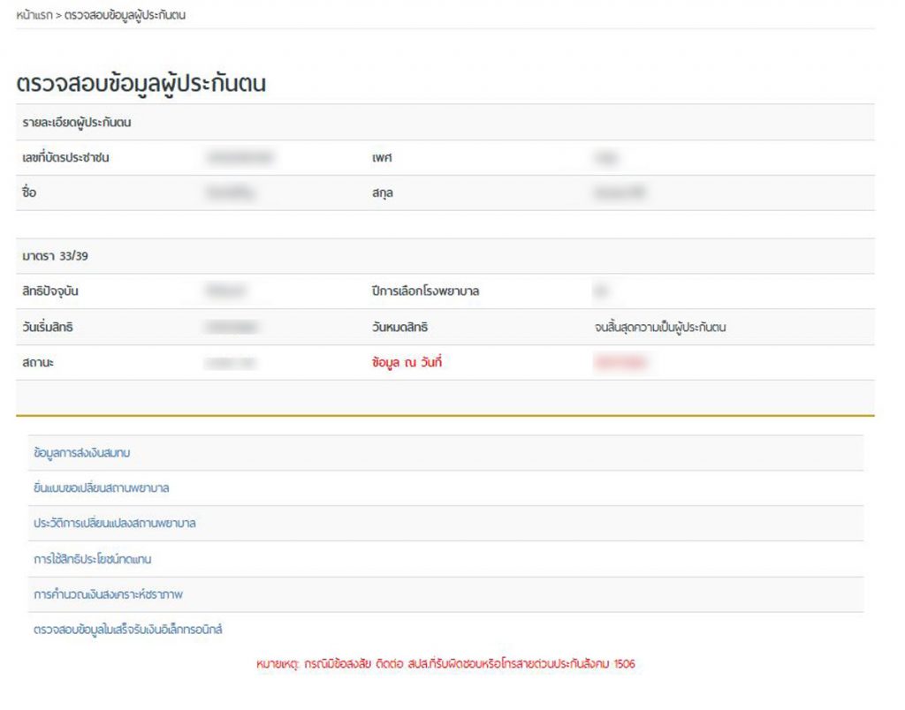The height and width of the screenshot is (710, 905).
Task: Click red label ข้อมูล ณ วันที่
Action: point(407,362)
